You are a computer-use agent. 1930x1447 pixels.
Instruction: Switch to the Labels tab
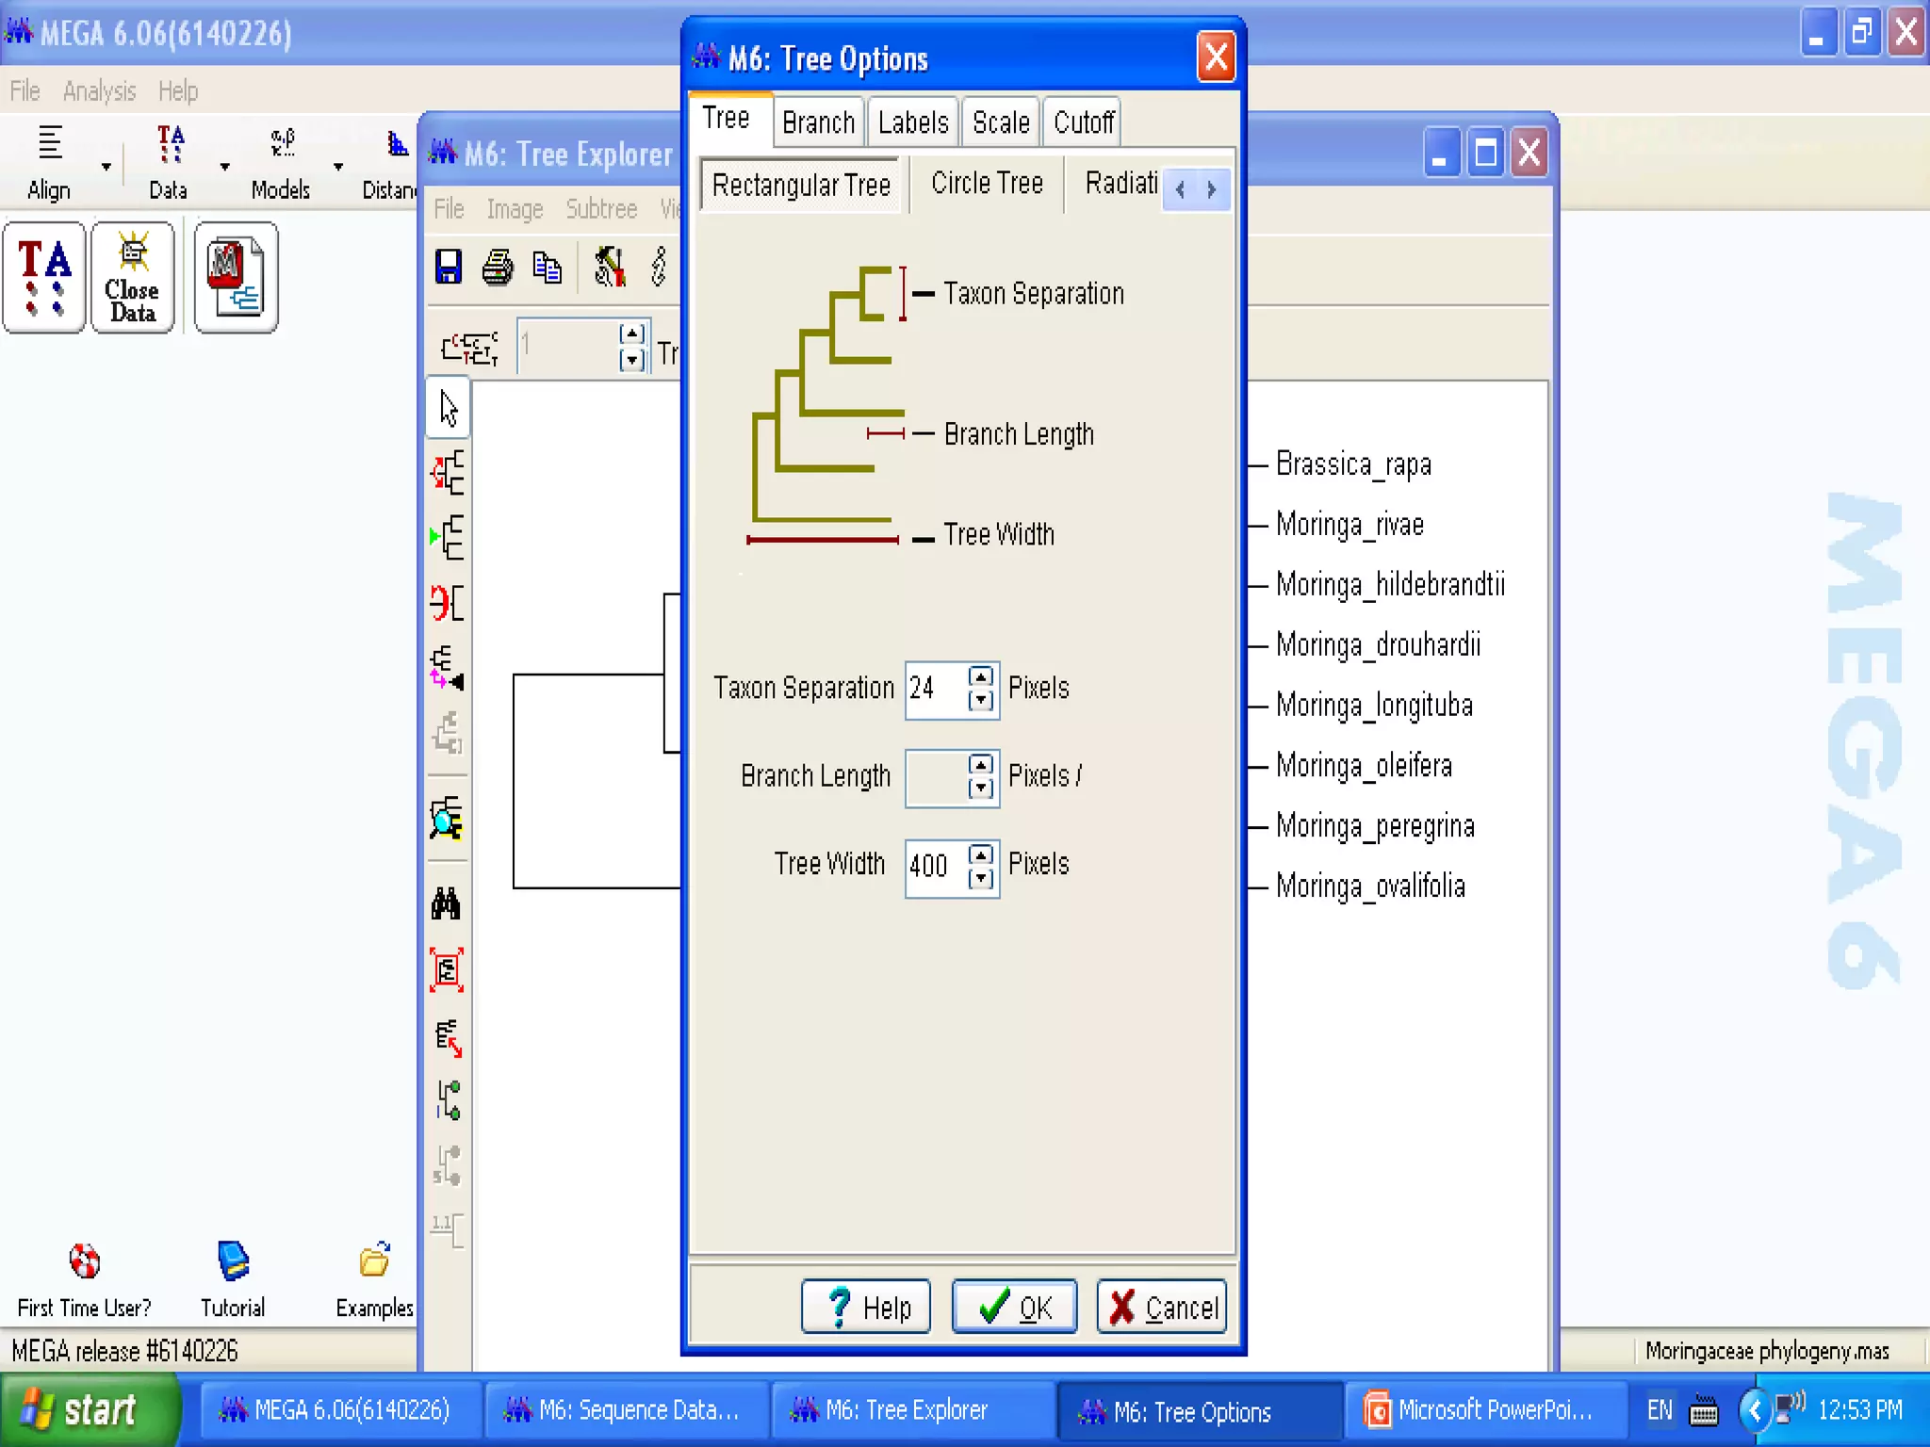click(x=912, y=122)
